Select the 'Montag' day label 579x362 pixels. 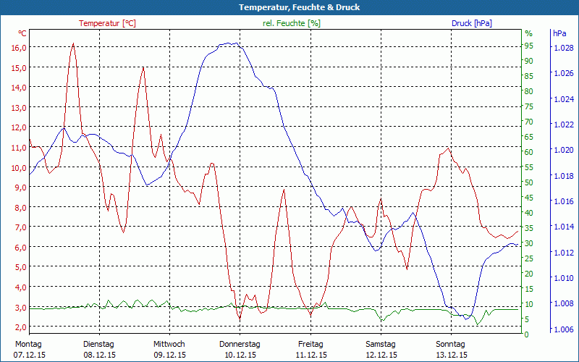(x=28, y=344)
